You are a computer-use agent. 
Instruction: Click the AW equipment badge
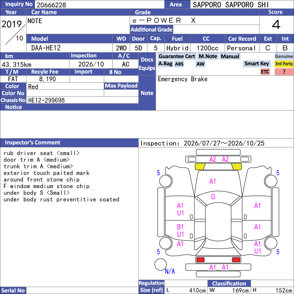200,64
